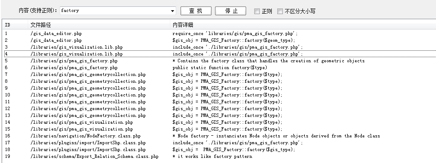Click include_once content detail in row 3
Screen dimensions: 436x163
pyautogui.click(x=238, y=47)
